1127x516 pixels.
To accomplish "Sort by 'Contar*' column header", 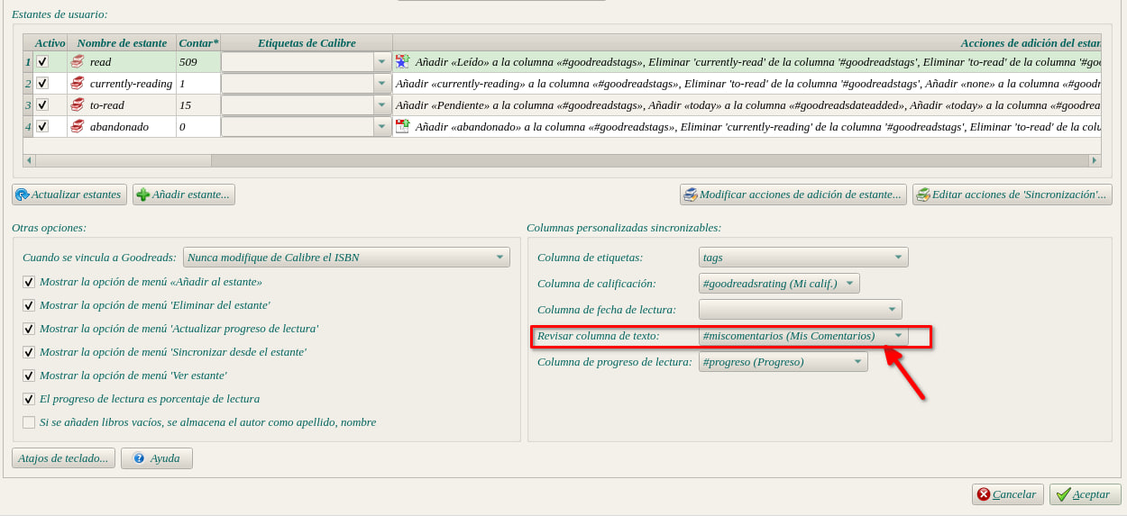I will pyautogui.click(x=198, y=42).
